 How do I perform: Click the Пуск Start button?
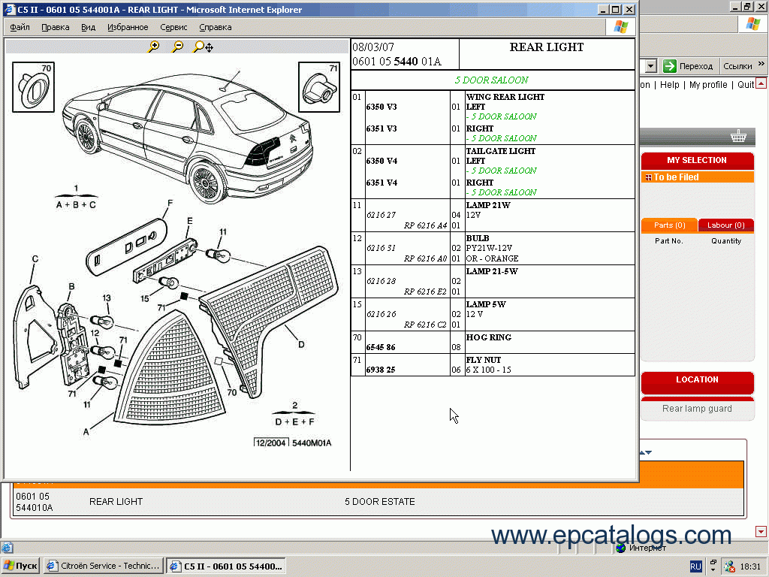(x=20, y=566)
